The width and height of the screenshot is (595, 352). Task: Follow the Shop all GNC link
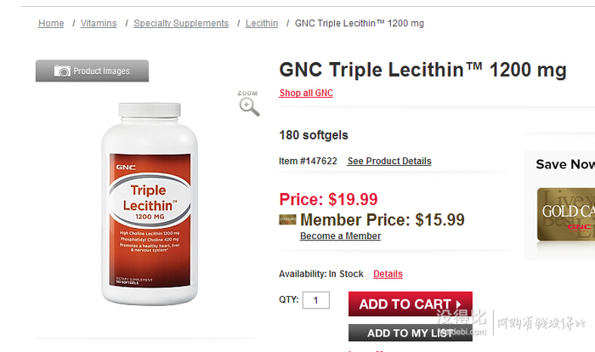point(306,93)
